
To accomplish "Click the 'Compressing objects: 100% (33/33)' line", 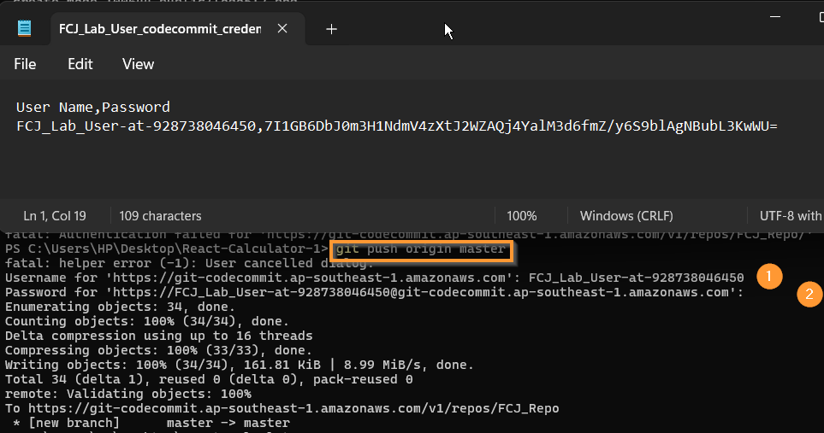I will click(x=158, y=350).
